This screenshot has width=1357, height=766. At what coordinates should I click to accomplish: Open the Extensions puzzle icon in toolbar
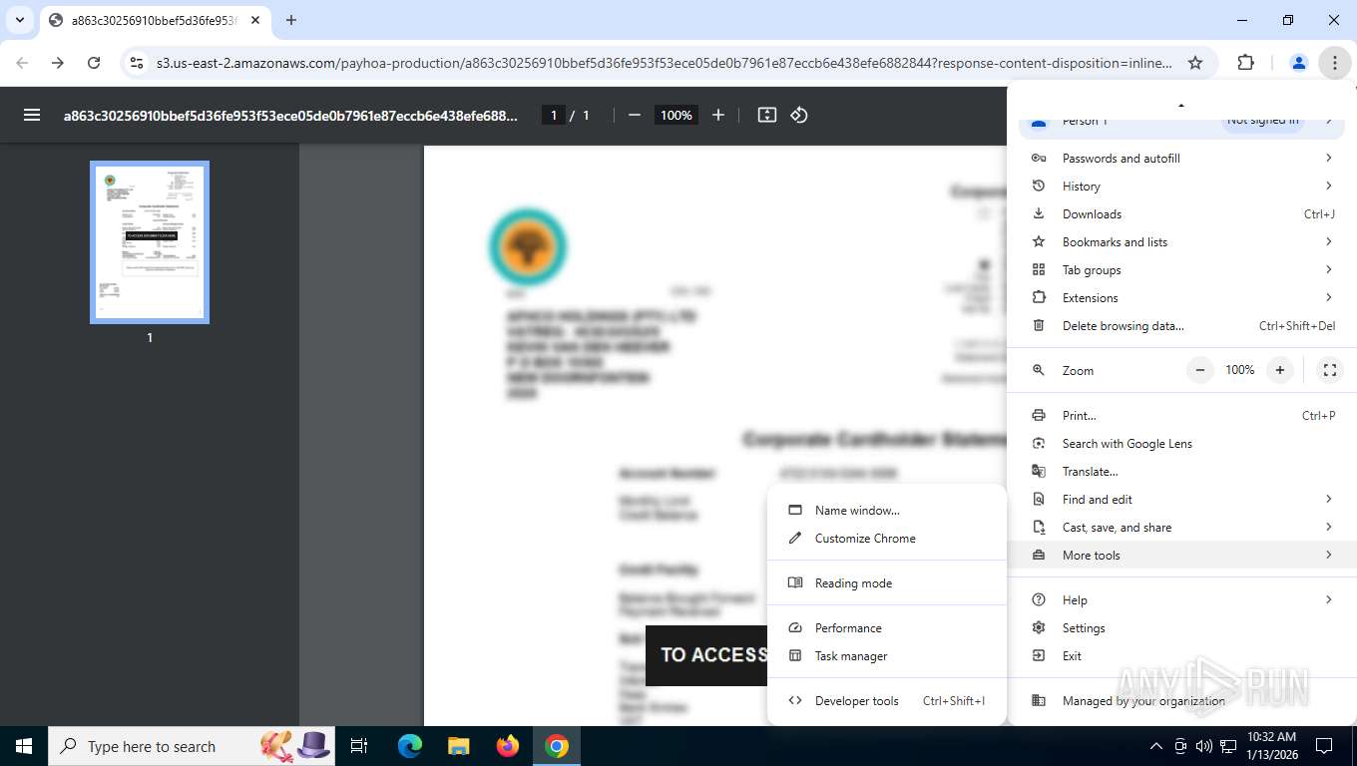click(1245, 63)
